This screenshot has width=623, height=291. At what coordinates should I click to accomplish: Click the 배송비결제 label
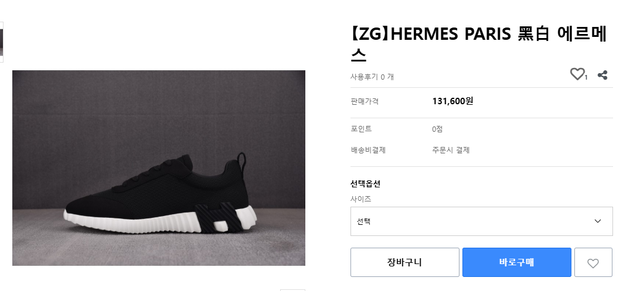[x=368, y=150]
